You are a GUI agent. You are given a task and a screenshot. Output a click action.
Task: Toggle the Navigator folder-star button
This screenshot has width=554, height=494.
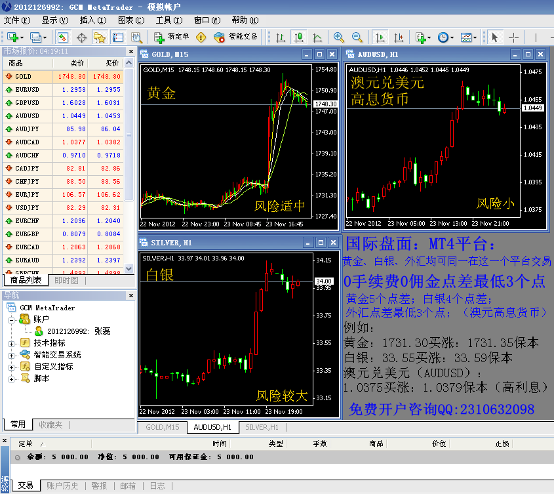100,37
